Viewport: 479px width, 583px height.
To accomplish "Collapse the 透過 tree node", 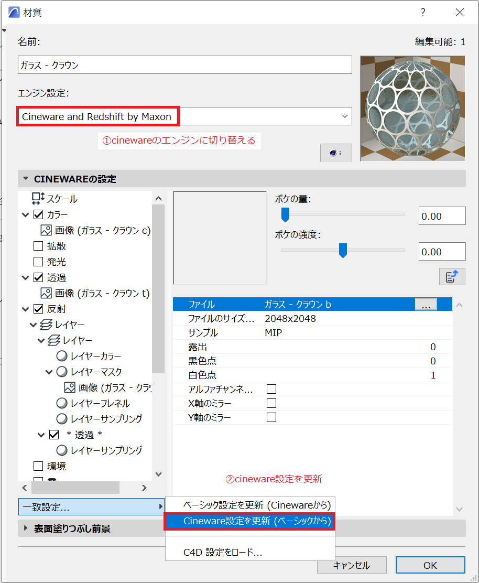I will [26, 277].
